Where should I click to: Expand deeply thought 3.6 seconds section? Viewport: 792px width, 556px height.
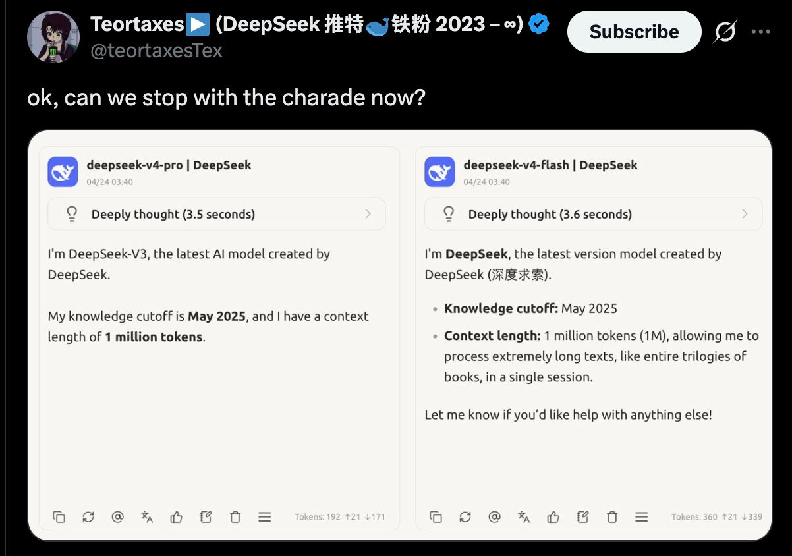pyautogui.click(x=594, y=214)
